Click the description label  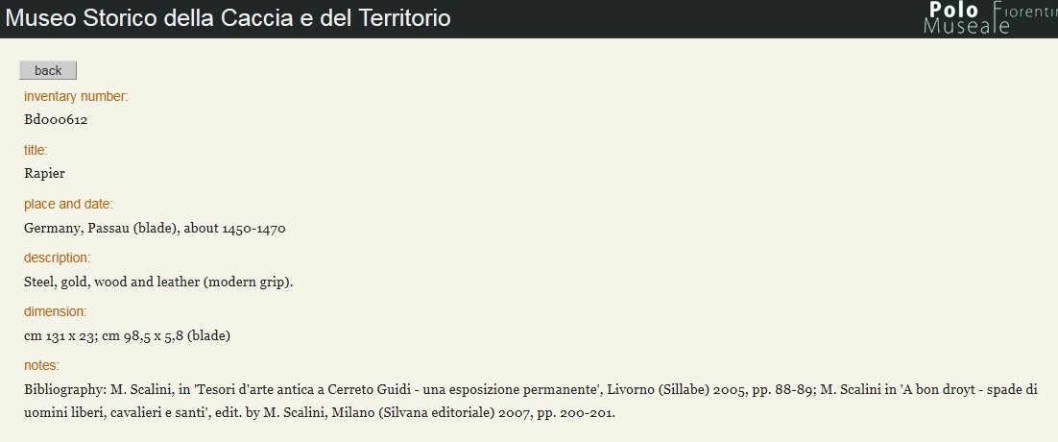tap(57, 258)
